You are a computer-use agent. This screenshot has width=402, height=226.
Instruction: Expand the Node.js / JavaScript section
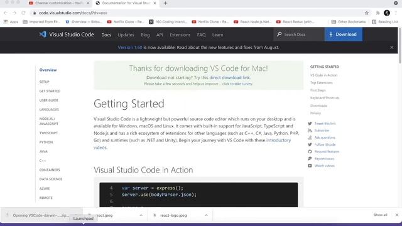tap(49, 121)
